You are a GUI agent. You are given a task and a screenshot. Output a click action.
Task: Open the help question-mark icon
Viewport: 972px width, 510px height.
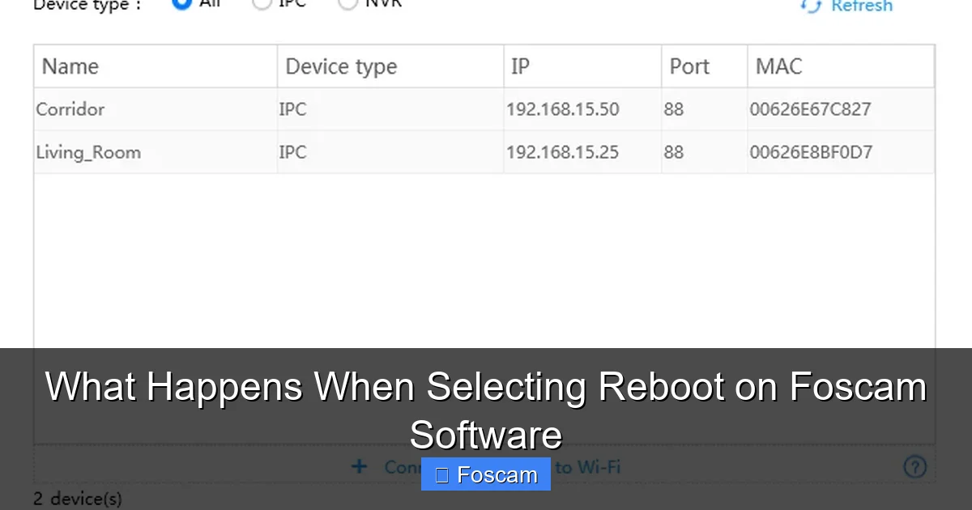[x=914, y=467]
